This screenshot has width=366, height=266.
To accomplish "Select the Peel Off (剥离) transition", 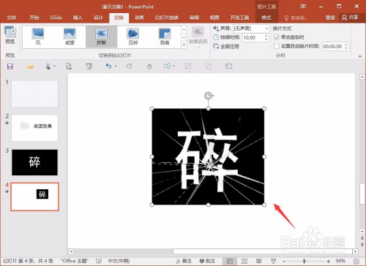I will coord(165,37).
